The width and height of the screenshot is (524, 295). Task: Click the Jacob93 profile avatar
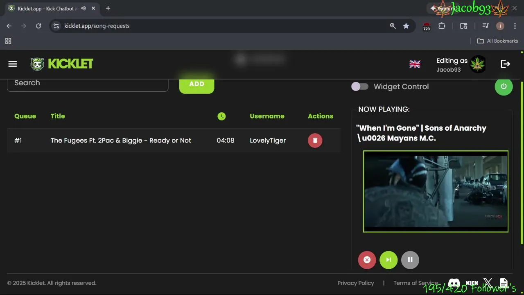pos(477,64)
